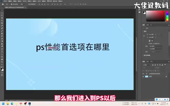Open the 8位/通道 bit depth dropdown
This screenshot has height=106, width=170.
click(x=156, y=49)
